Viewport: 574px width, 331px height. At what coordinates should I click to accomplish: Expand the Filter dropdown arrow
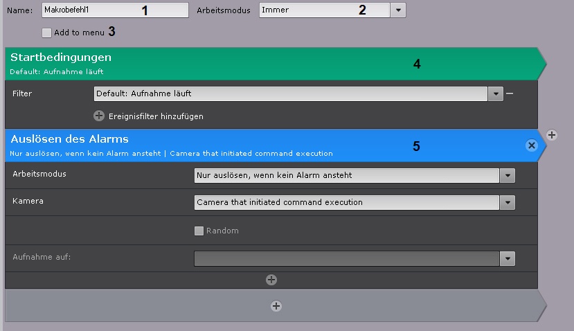(496, 93)
